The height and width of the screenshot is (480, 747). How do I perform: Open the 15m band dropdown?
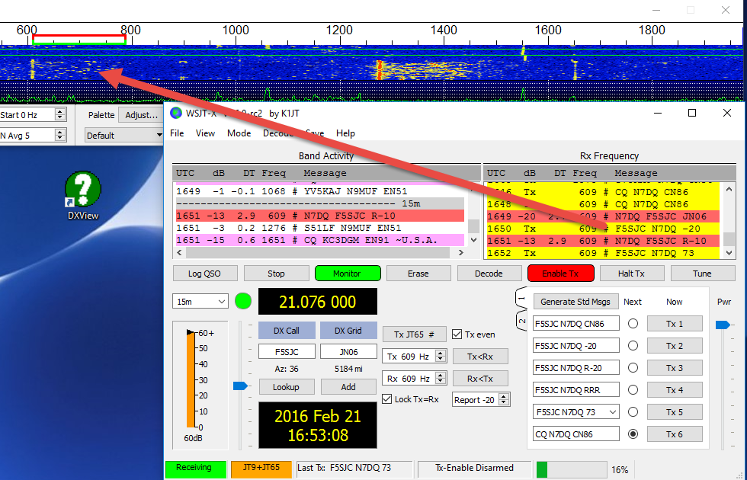(200, 302)
